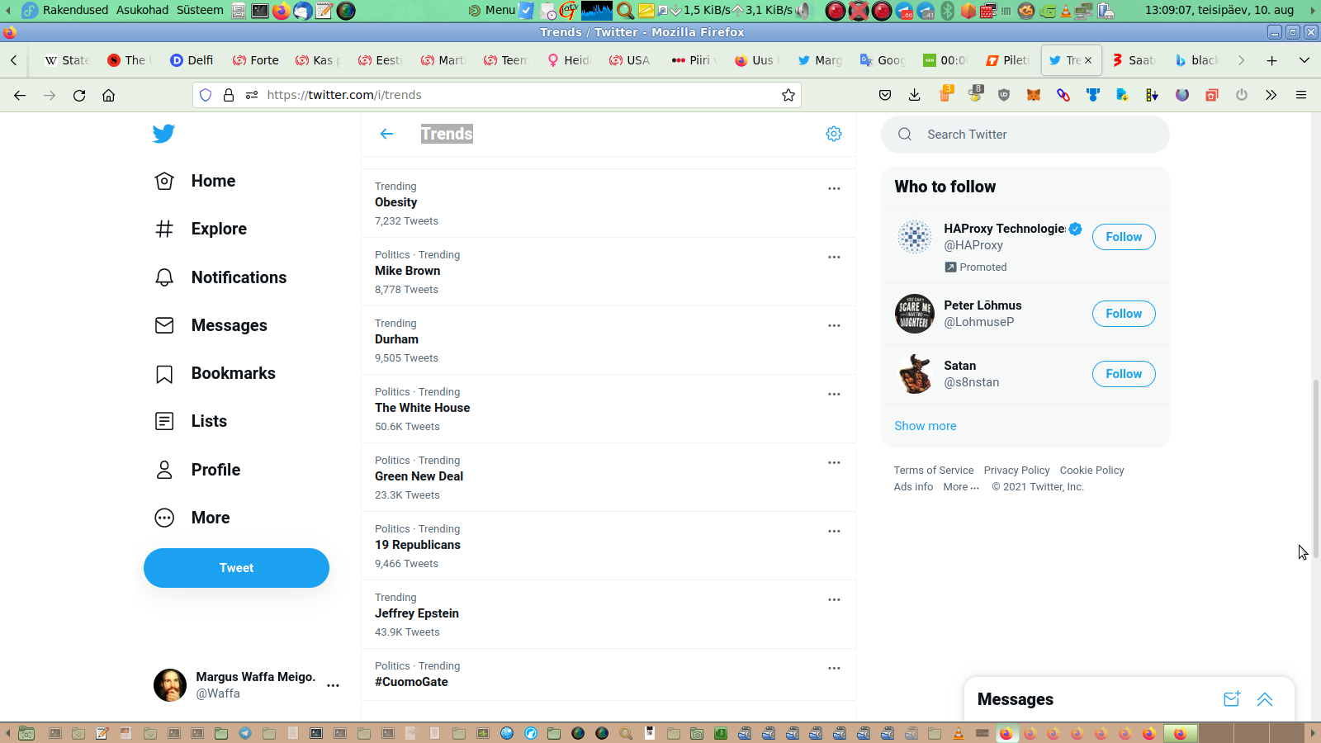The image size is (1321, 743).
Task: Open the Süsteem panel menu
Action: (200, 10)
